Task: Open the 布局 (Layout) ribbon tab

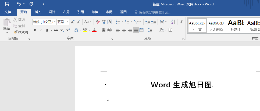Action: click(66, 12)
